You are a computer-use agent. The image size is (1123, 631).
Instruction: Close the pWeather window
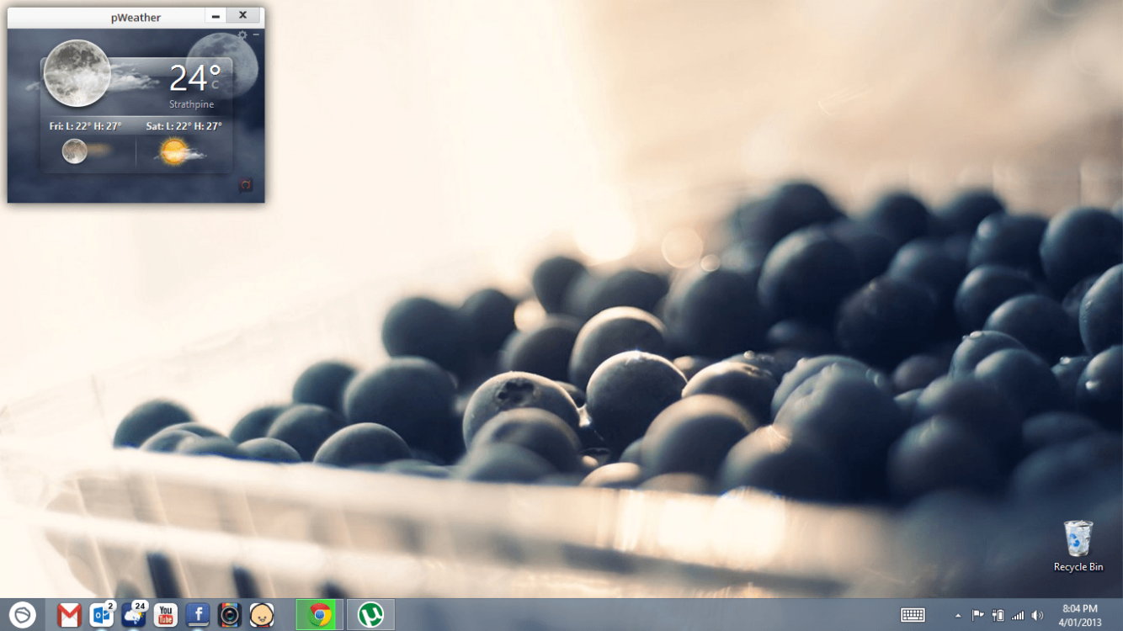pyautogui.click(x=242, y=16)
